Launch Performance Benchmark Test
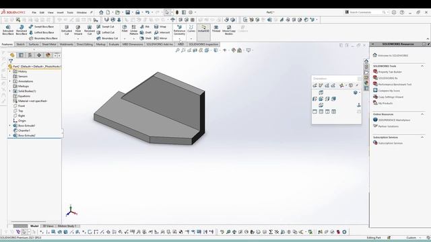 [x=395, y=85]
